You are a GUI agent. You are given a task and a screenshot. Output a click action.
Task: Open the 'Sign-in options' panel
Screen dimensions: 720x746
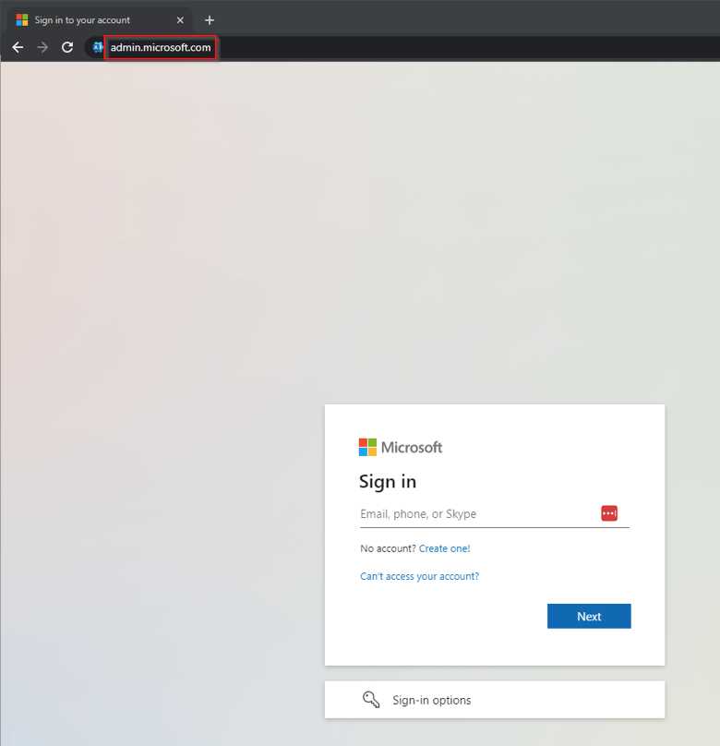495,700
